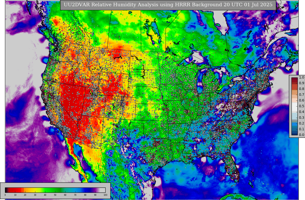Click the 70 tick label on bottom colorbar
Viewport: 305px width, 200px height.
click(x=75, y=195)
